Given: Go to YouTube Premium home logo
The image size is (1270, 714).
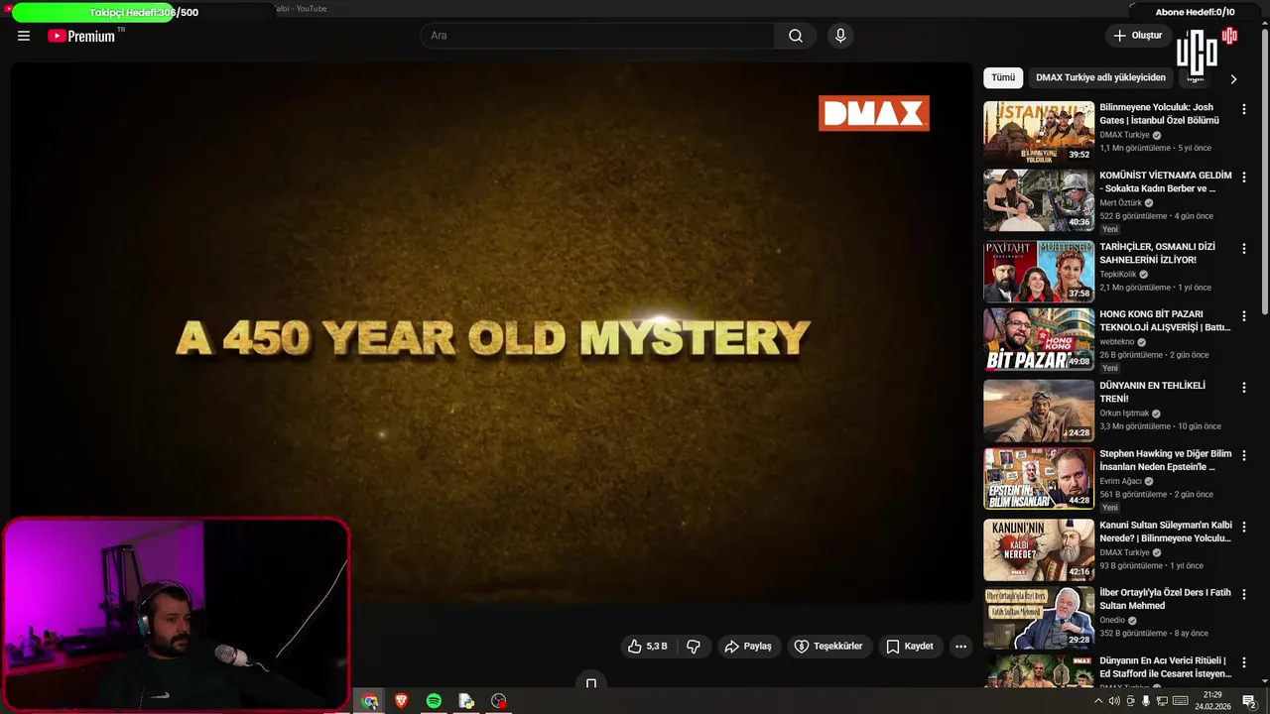Looking at the screenshot, I should 81,36.
